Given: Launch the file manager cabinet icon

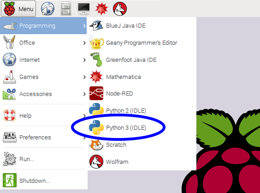Looking at the screenshot, I should pos(66,9).
